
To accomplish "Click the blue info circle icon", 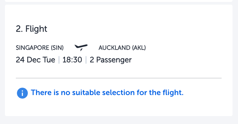I will pos(22,93).
